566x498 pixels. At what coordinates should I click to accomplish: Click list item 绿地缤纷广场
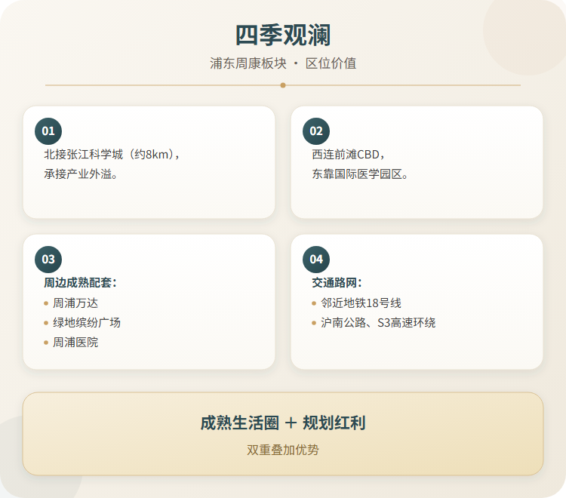(87, 322)
